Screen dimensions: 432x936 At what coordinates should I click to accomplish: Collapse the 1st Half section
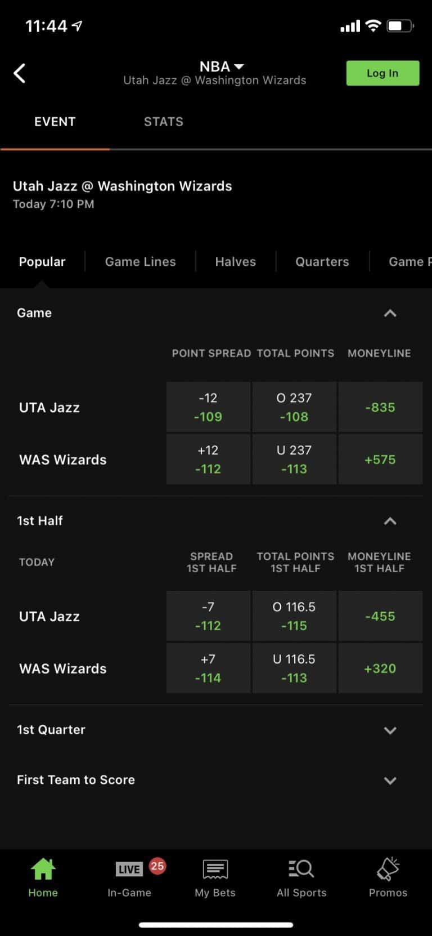point(390,521)
